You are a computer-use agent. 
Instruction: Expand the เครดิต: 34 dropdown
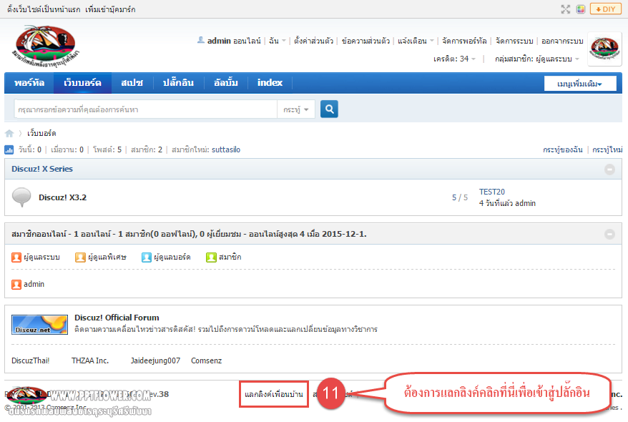455,59
